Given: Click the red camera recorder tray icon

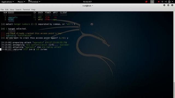Looking at the screenshot, I should point(146,2).
